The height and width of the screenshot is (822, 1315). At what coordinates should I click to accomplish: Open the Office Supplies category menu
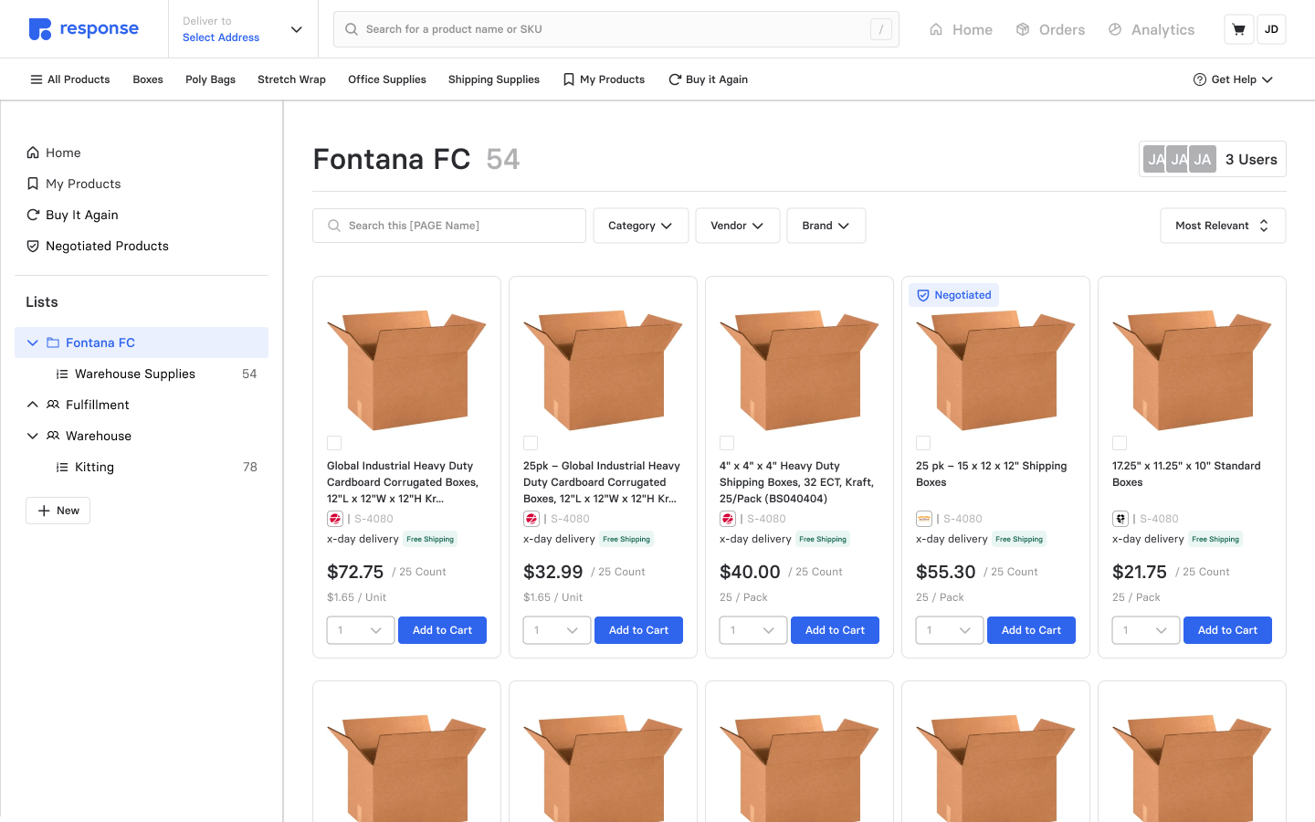point(387,79)
